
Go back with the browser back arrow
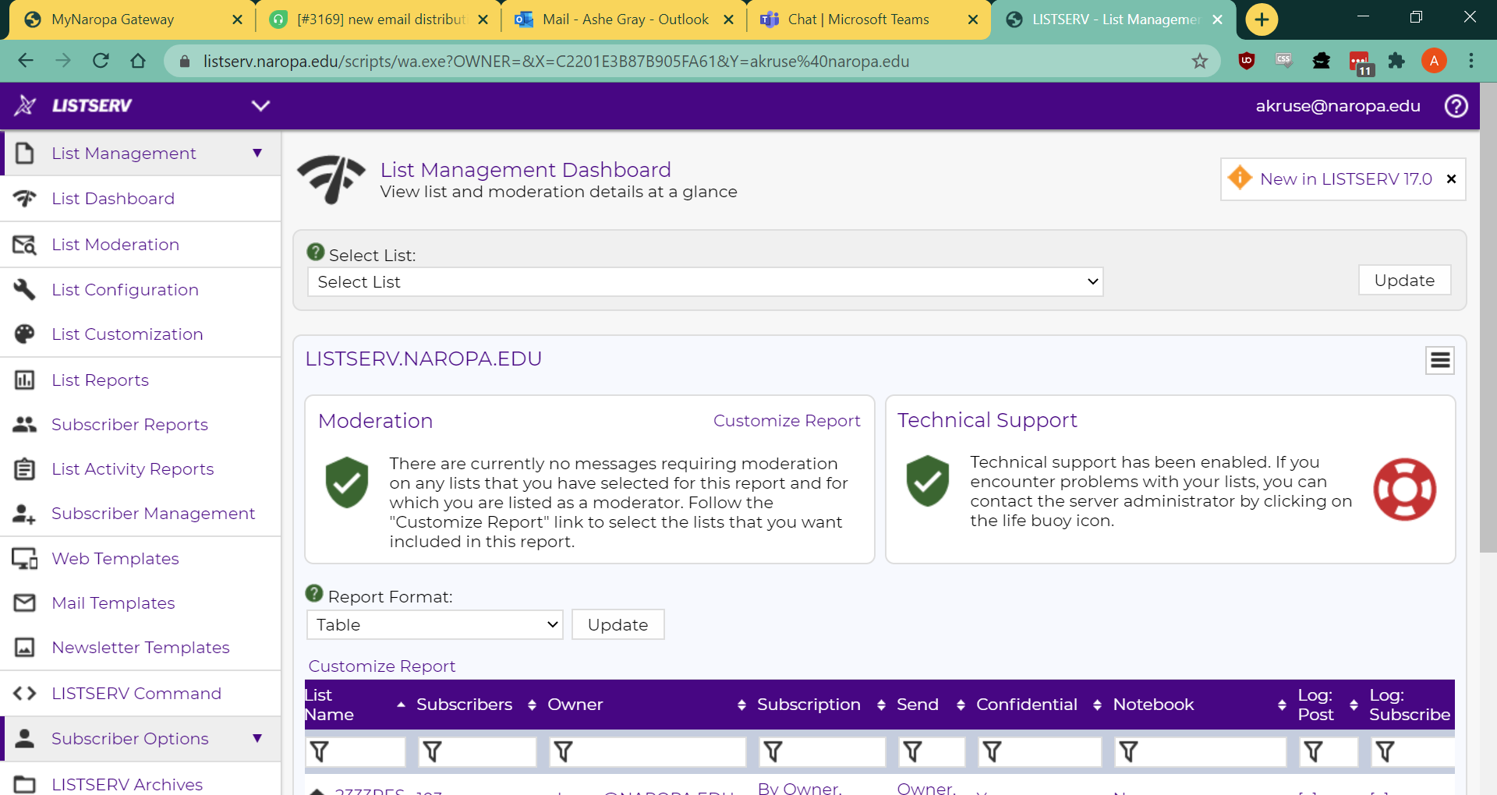(x=26, y=60)
